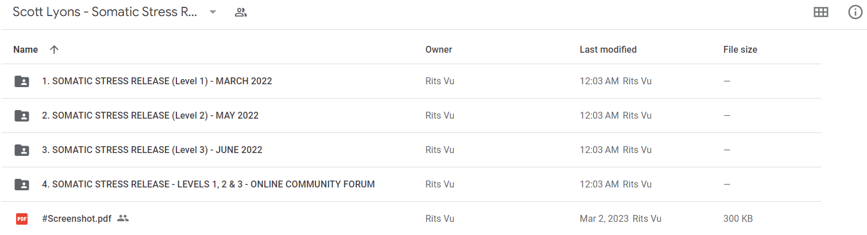Click the Owner column header
The image size is (867, 235).
pyautogui.click(x=438, y=50)
